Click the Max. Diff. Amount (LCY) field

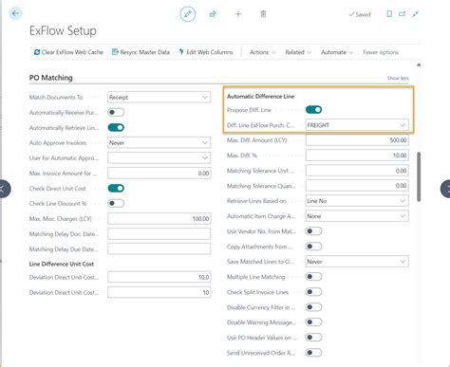(357, 140)
